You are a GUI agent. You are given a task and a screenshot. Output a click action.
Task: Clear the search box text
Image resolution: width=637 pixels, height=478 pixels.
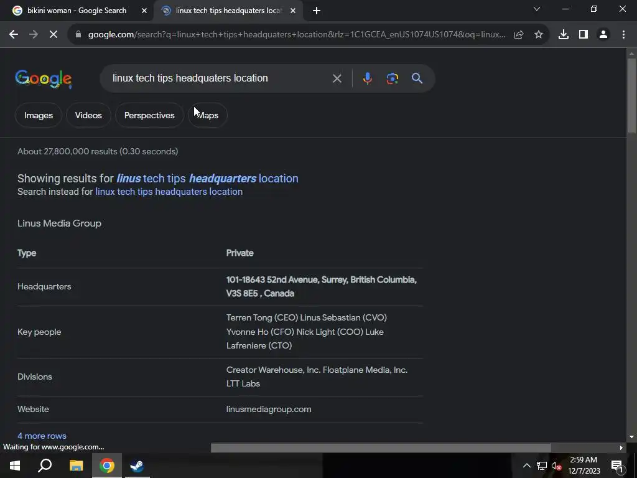337,78
